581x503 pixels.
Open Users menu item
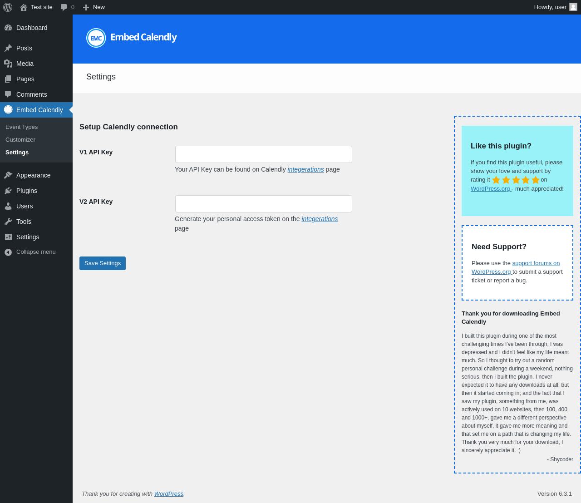36,206
